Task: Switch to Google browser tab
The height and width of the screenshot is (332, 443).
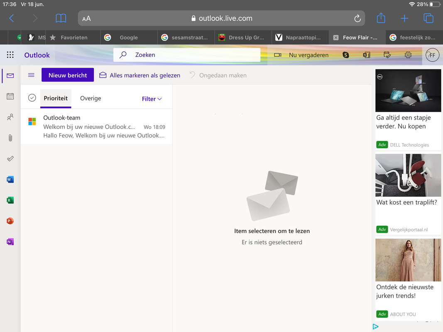Action: 129,37
